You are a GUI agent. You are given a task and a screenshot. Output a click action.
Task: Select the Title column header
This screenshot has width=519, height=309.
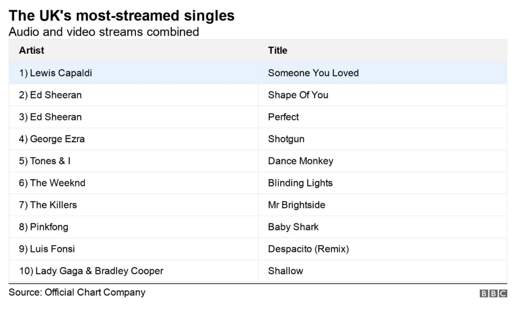coord(277,50)
